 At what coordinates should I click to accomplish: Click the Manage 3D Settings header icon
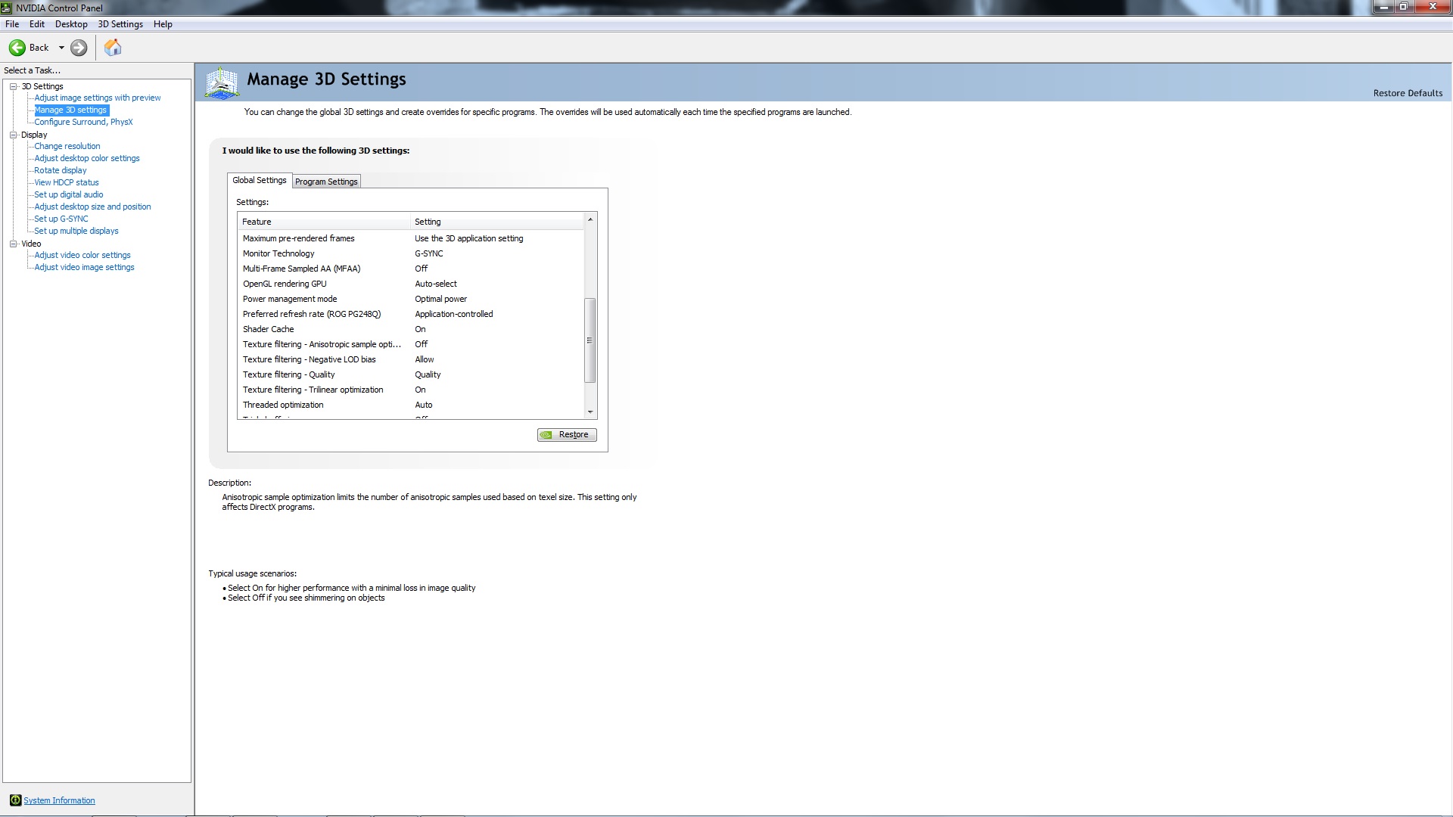(x=222, y=82)
